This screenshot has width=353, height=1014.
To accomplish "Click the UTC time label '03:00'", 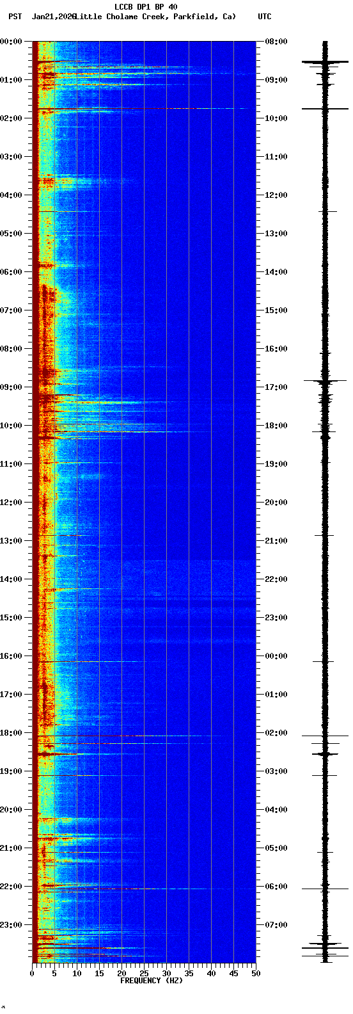I will [276, 771].
